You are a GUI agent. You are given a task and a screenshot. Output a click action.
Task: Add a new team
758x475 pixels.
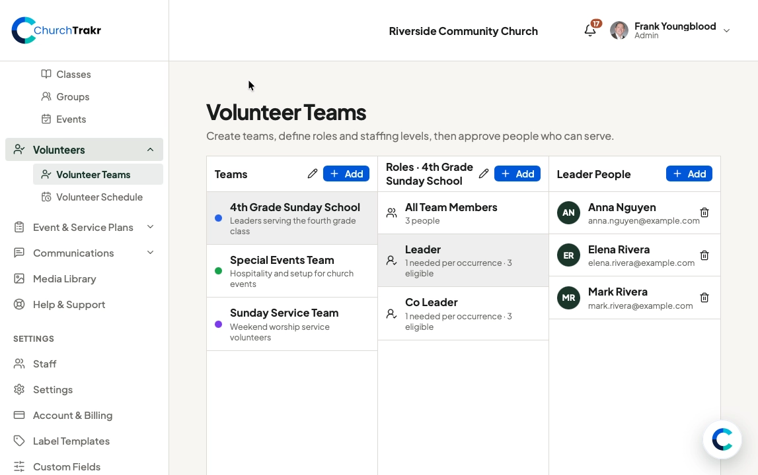[346, 174]
